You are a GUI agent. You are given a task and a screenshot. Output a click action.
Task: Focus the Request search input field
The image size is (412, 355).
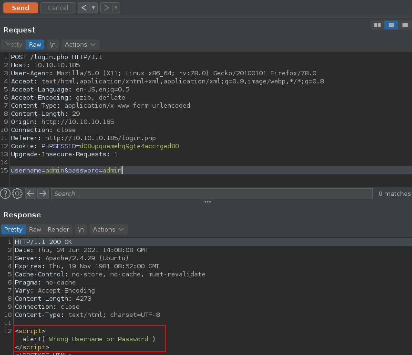click(x=212, y=193)
